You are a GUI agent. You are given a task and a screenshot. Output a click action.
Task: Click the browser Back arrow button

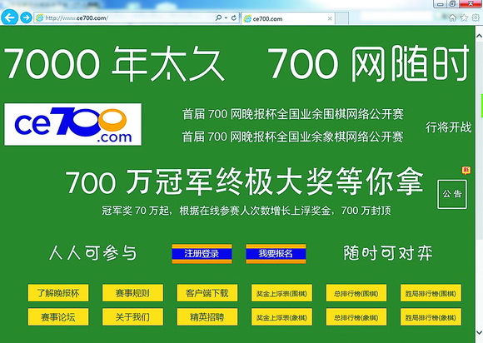coord(9,17)
